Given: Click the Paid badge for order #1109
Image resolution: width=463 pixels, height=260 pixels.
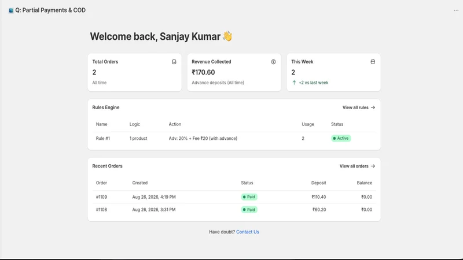Looking at the screenshot, I should (249, 197).
